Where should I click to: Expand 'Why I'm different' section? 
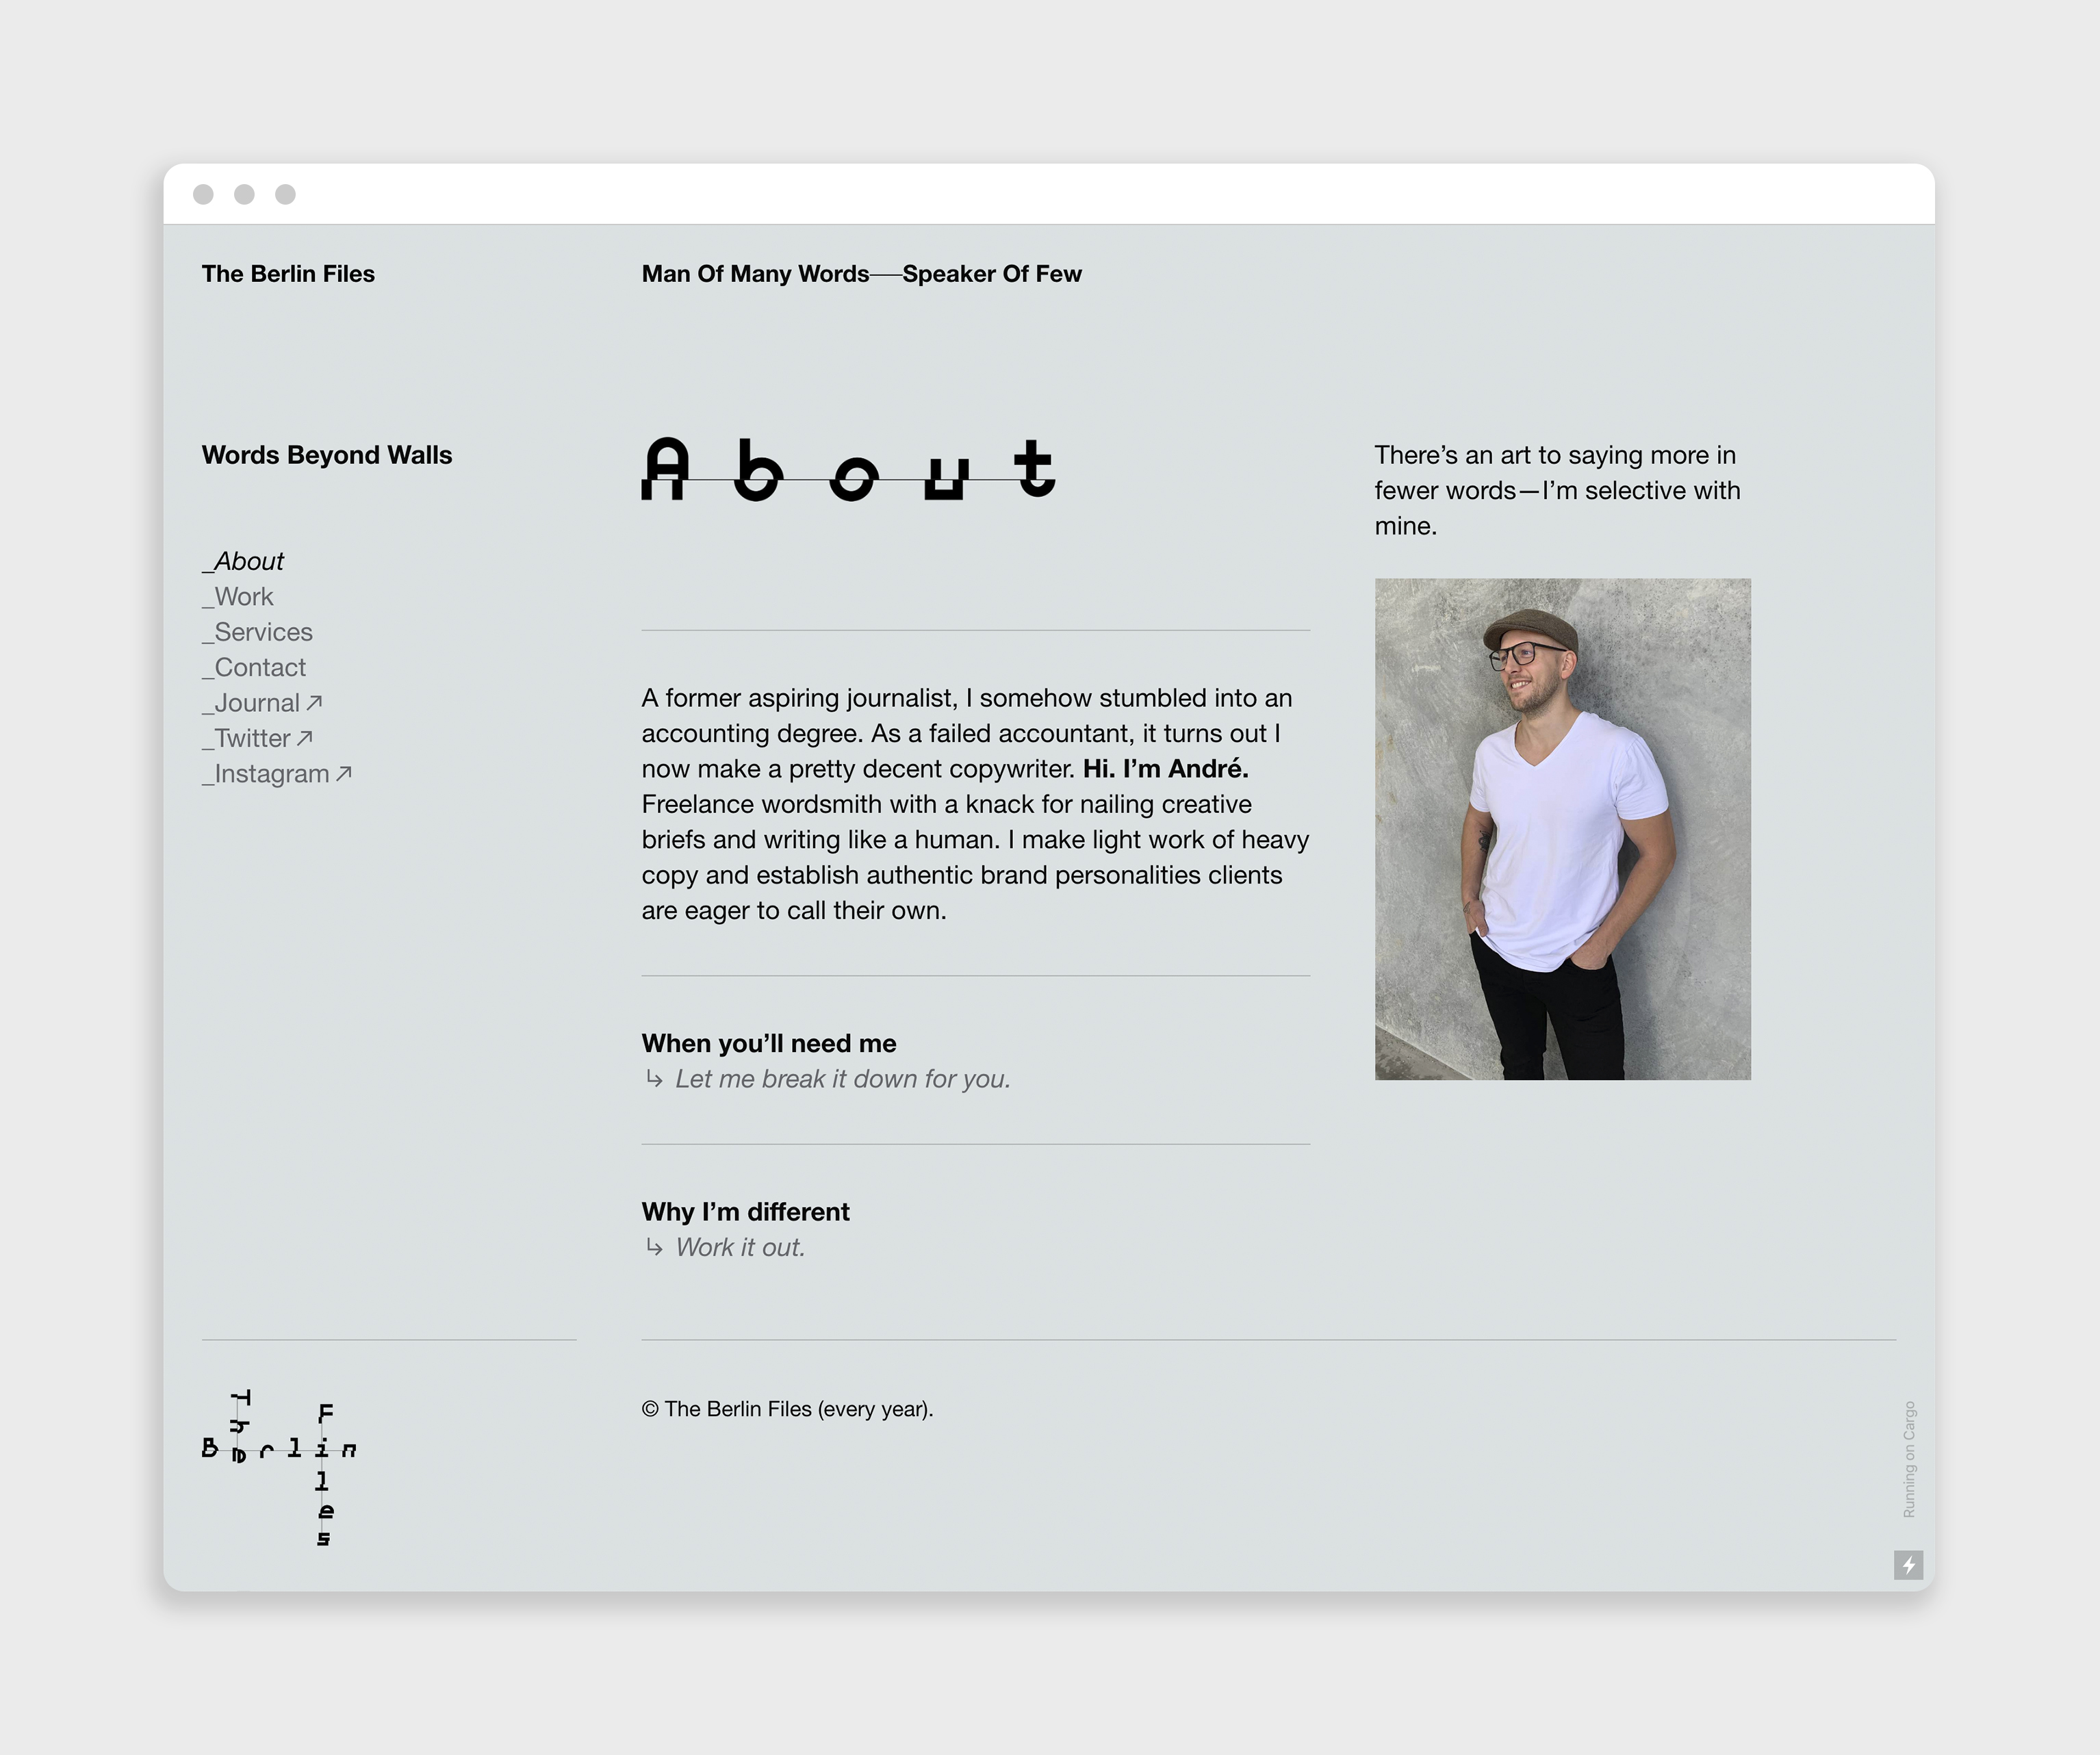pyautogui.click(x=745, y=1212)
